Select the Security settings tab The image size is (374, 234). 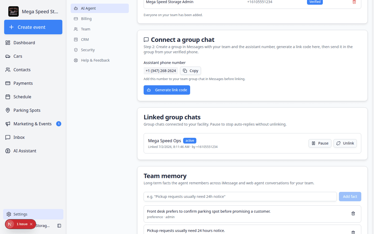tap(100, 50)
